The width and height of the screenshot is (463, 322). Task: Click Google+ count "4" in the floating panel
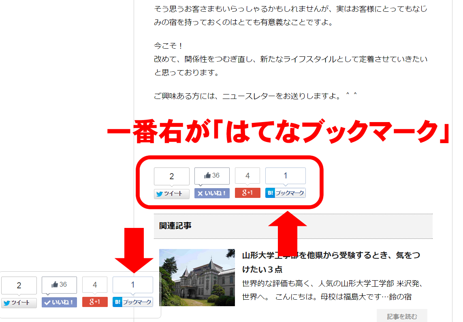(95, 285)
